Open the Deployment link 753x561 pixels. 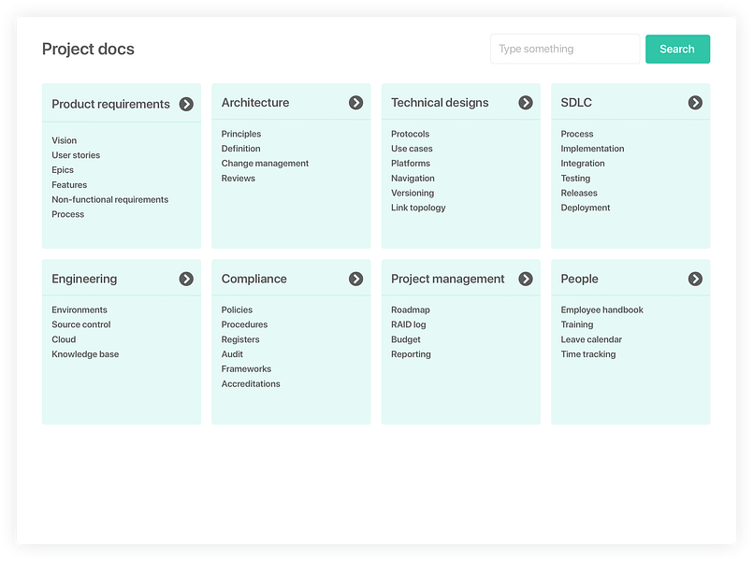585,208
